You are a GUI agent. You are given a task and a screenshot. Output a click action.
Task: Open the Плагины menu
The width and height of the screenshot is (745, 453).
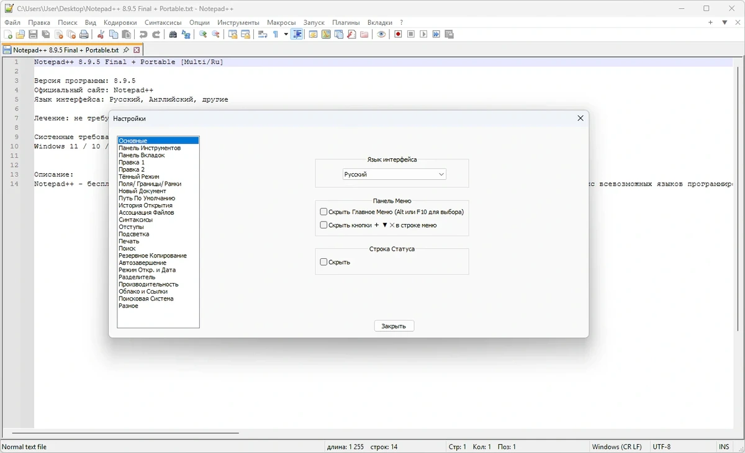tap(346, 22)
